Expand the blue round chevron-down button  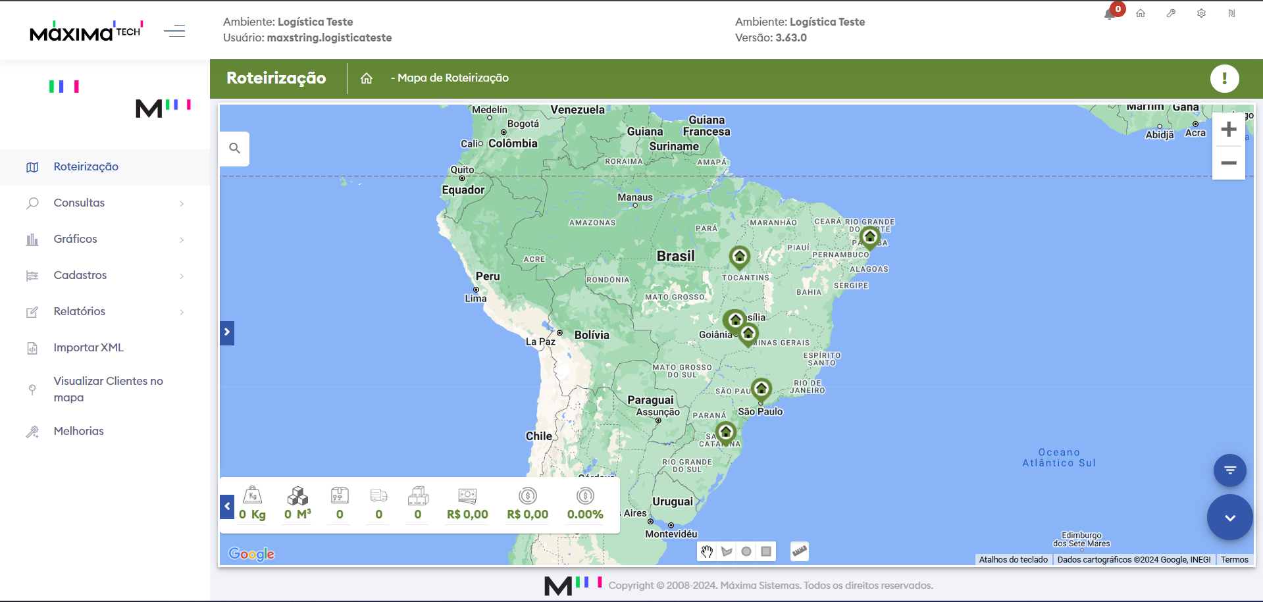point(1229,518)
